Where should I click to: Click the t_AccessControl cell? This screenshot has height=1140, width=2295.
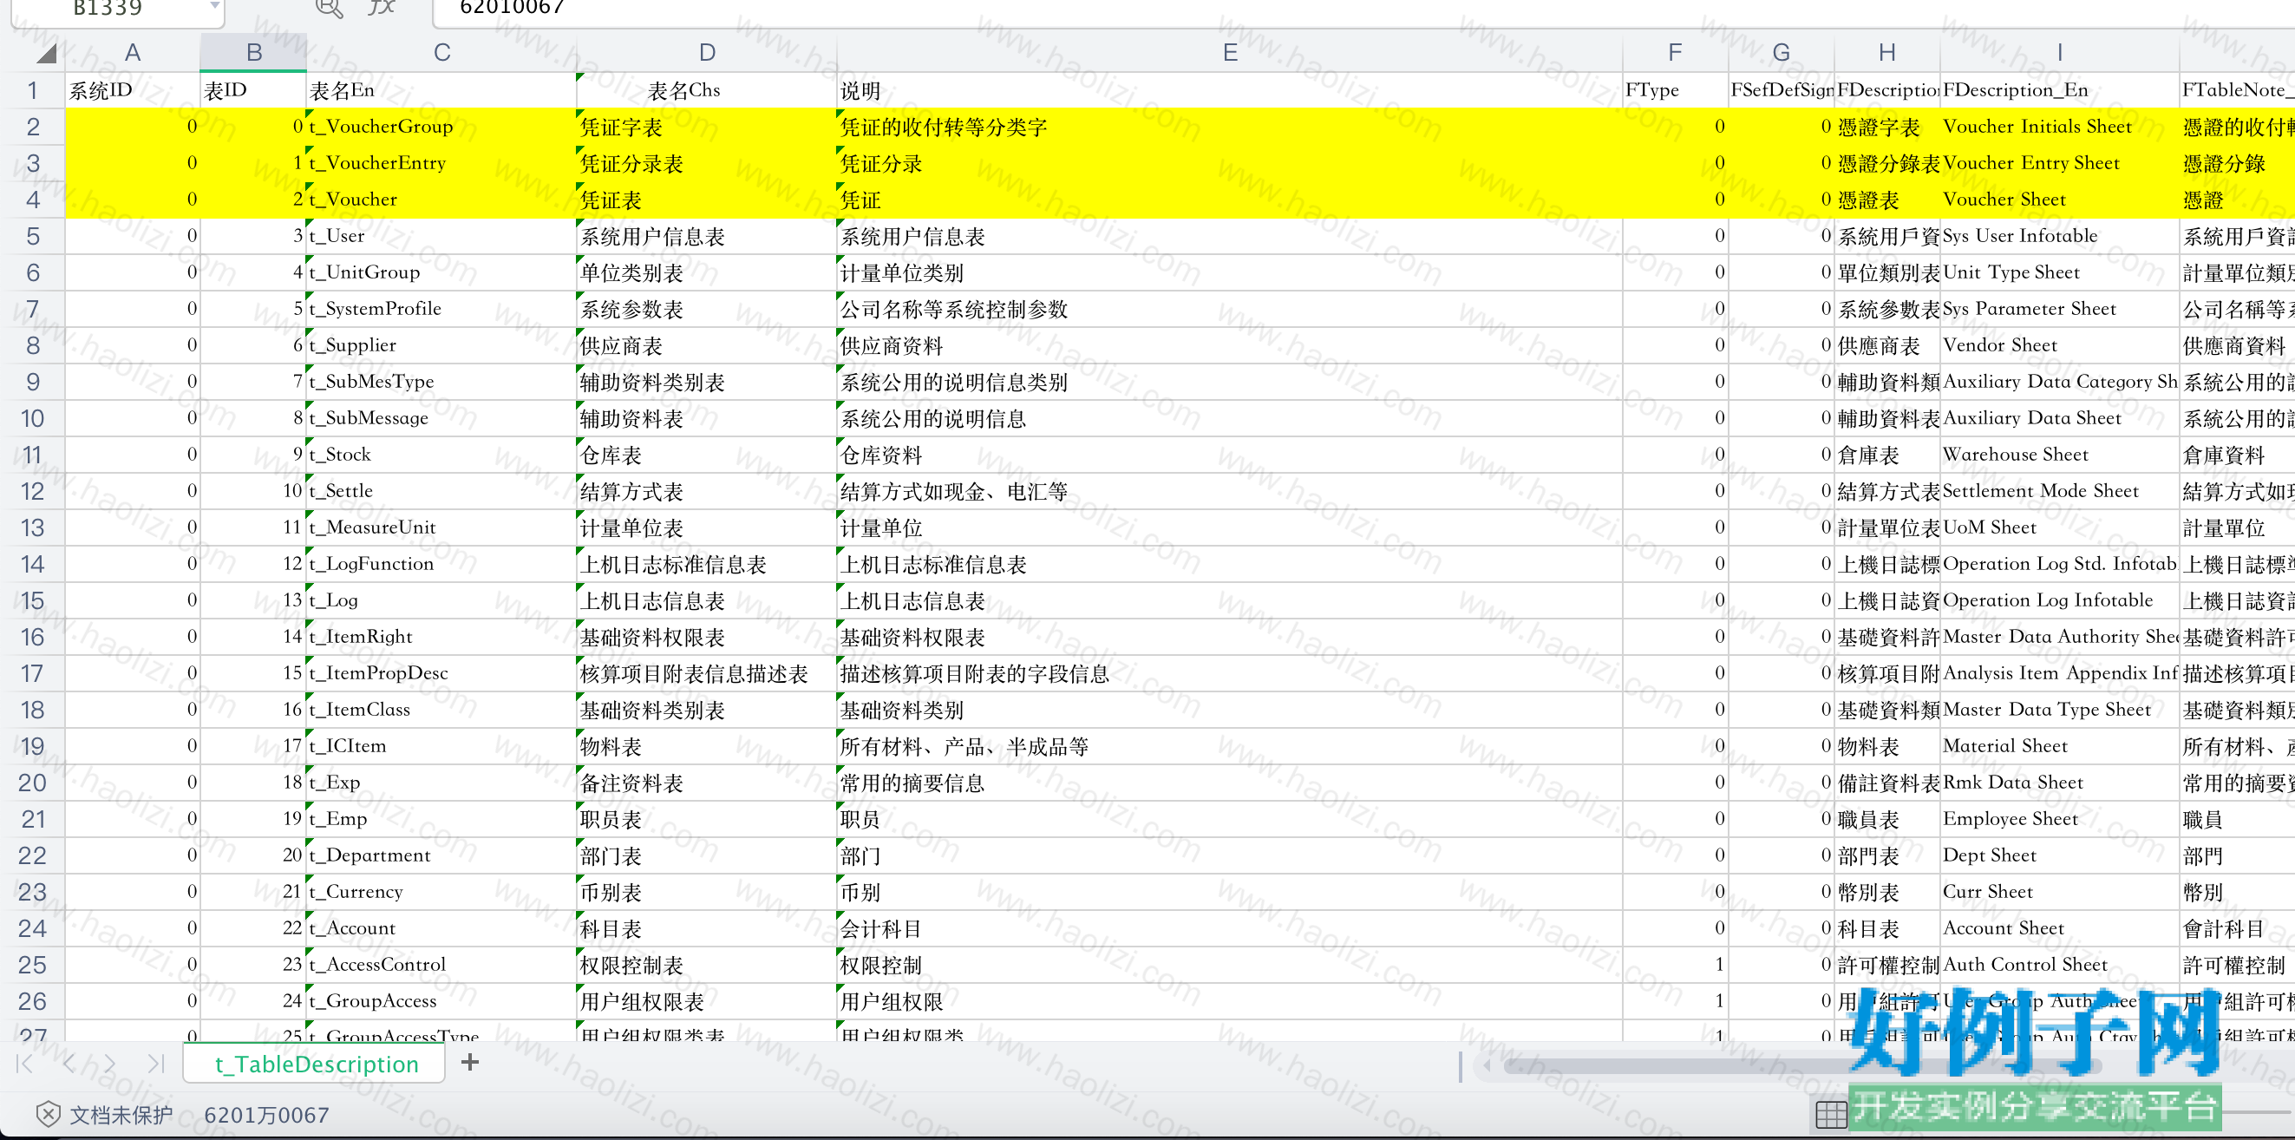[441, 965]
